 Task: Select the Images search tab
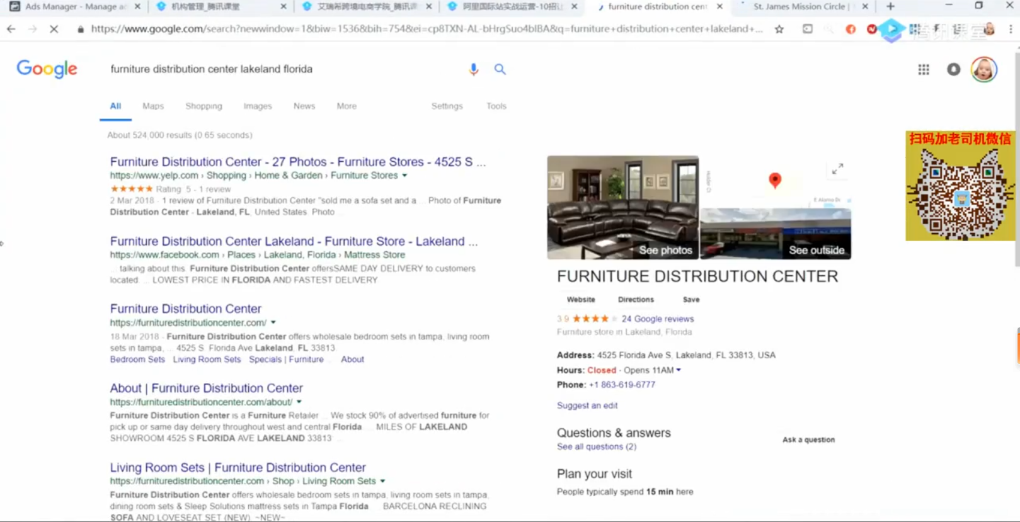(x=258, y=106)
